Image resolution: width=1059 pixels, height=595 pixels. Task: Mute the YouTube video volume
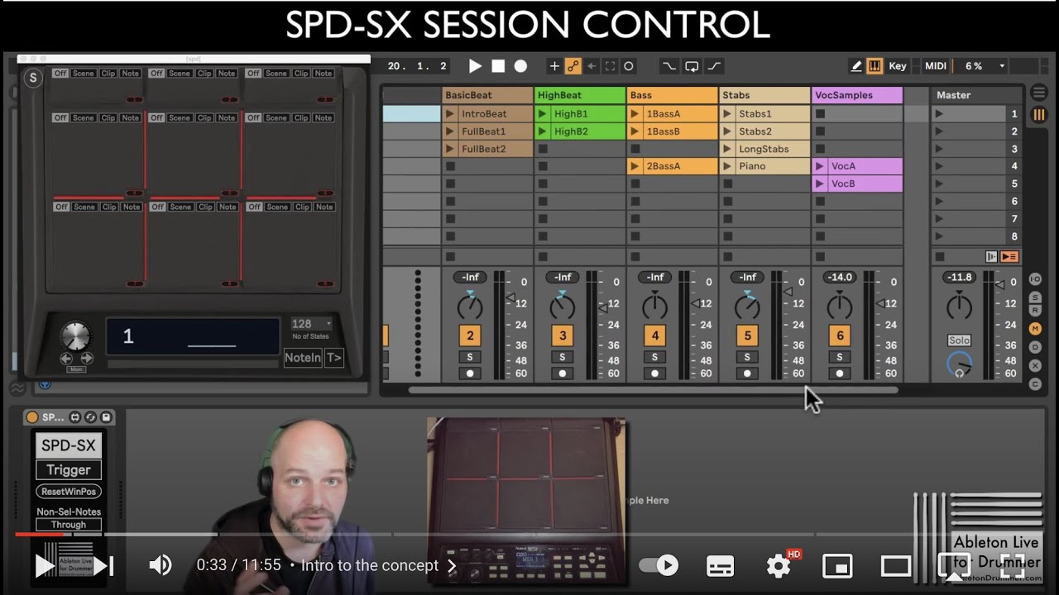coord(160,565)
